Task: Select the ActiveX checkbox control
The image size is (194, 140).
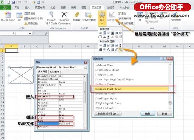Action: 108,45
